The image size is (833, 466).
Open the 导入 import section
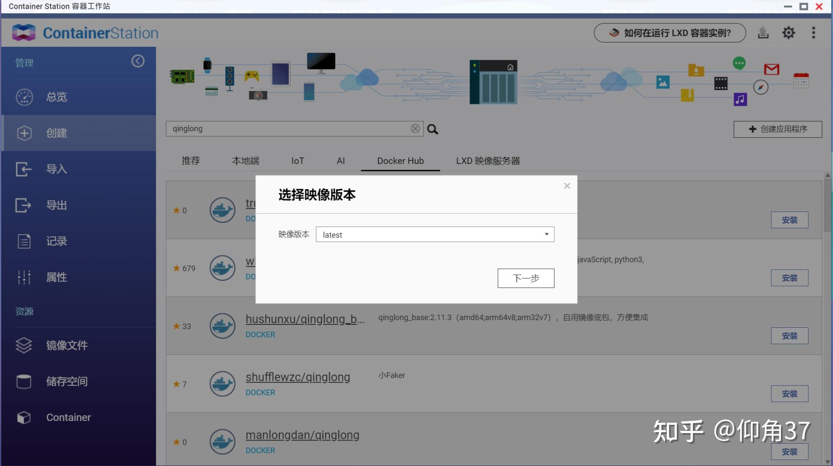point(56,169)
